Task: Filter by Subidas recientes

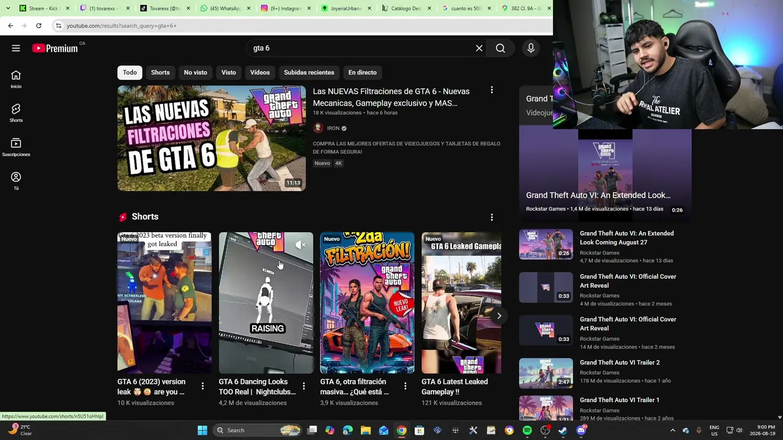Action: pyautogui.click(x=309, y=72)
